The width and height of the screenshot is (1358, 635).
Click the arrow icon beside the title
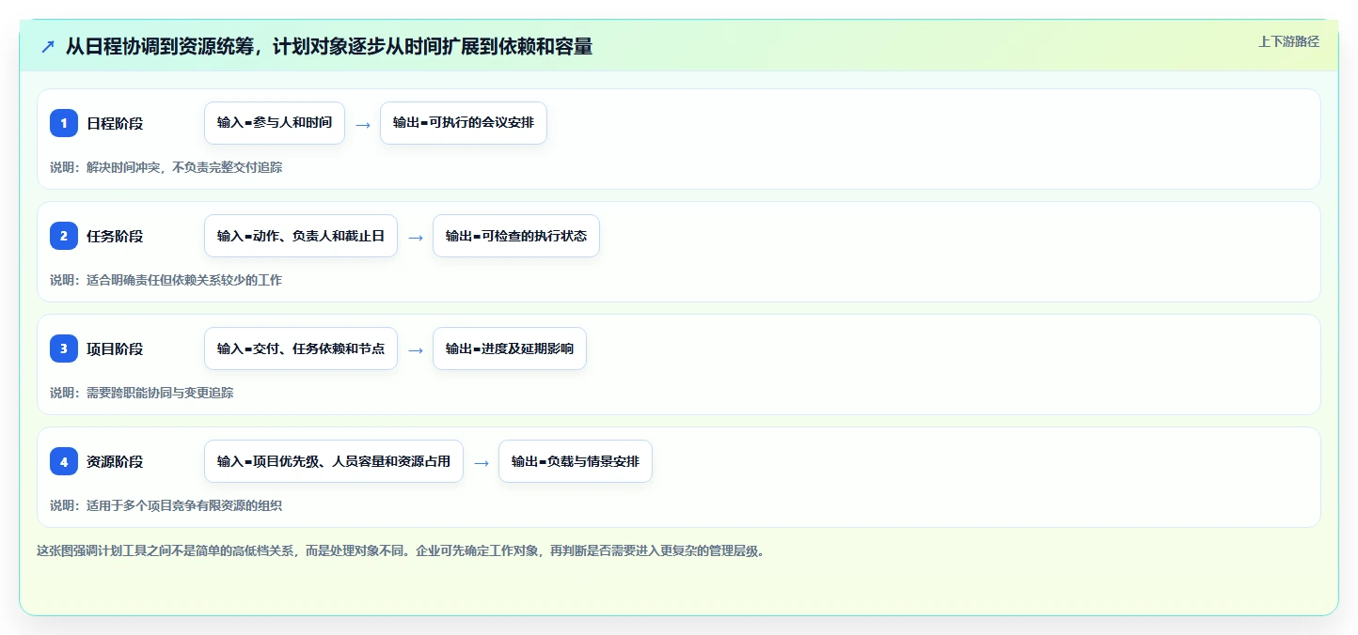[x=48, y=47]
